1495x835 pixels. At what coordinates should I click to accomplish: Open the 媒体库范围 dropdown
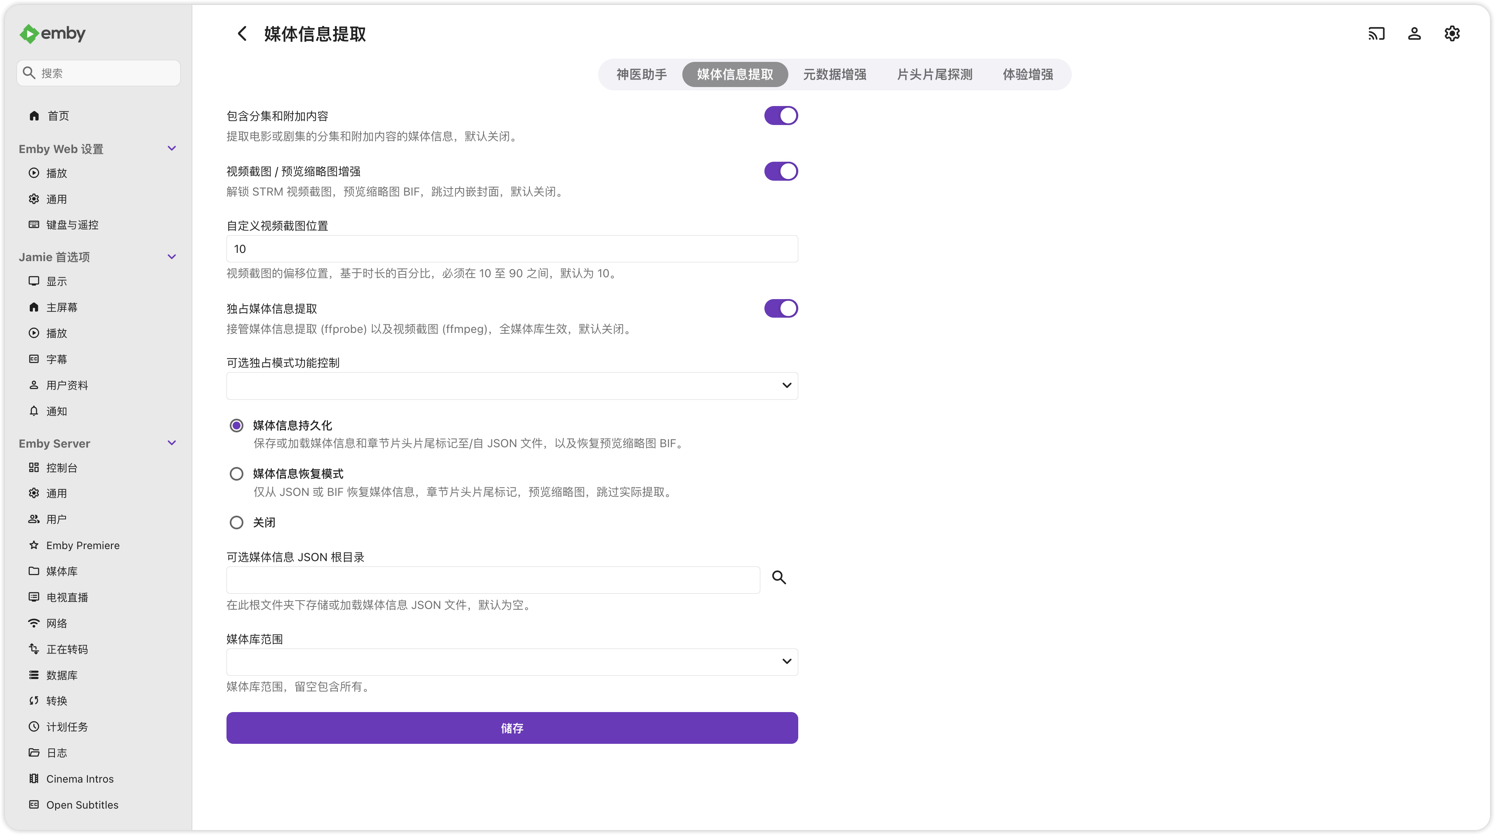511,661
